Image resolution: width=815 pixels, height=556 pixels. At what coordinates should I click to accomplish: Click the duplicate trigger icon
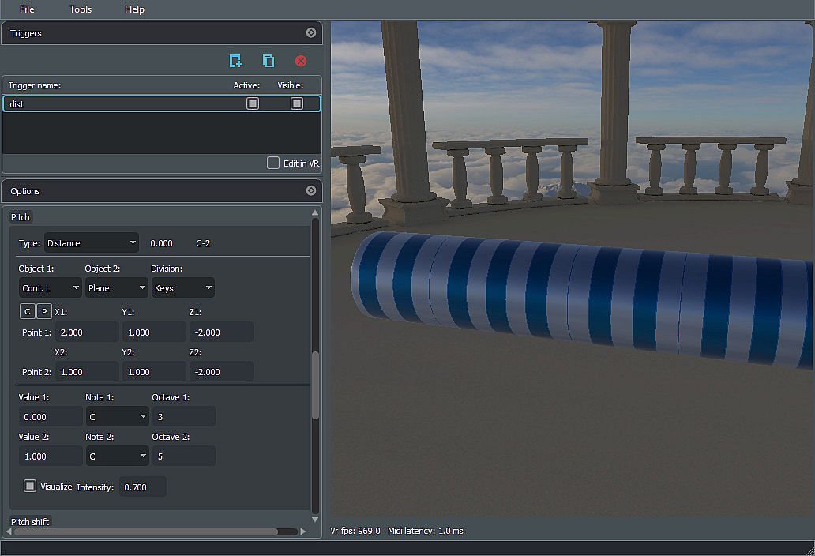(269, 61)
